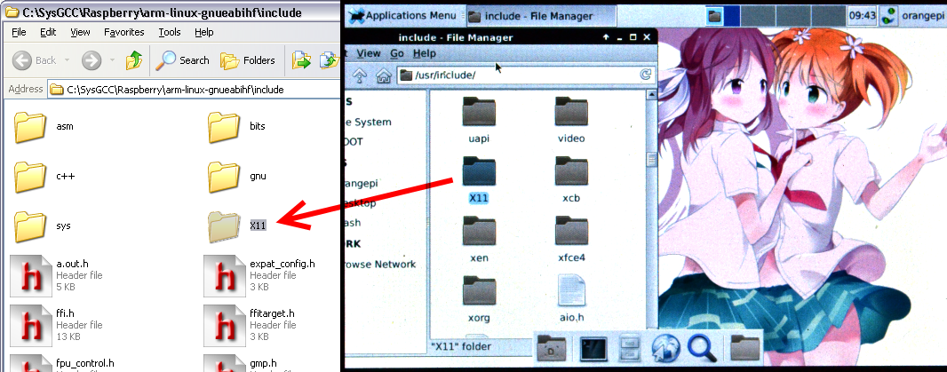Open Edit menu in Windows Explorer

(48, 32)
